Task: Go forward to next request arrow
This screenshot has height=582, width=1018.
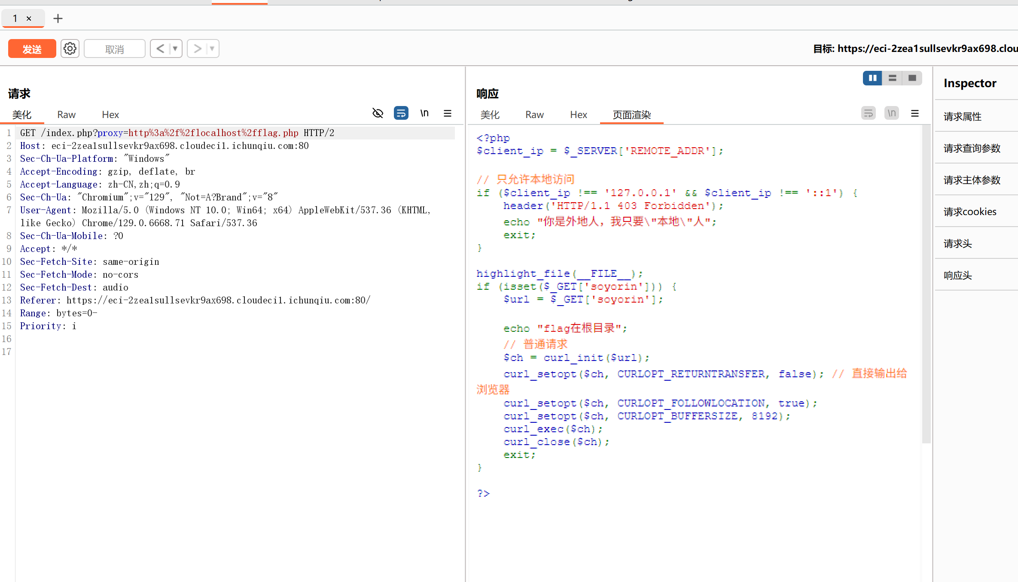Action: click(x=197, y=48)
